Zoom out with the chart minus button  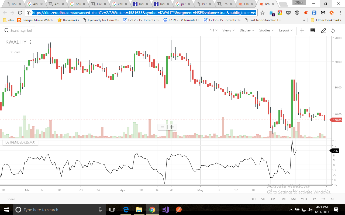162,127
